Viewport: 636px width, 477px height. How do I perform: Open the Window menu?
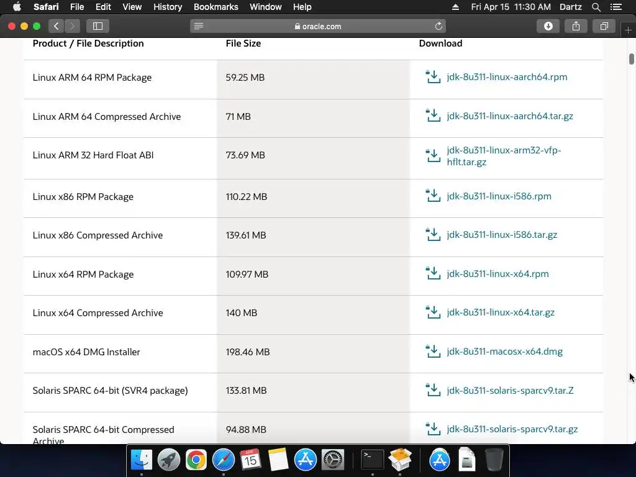265,7
